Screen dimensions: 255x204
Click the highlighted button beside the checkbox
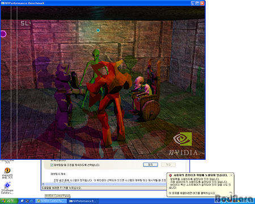coord(150,165)
